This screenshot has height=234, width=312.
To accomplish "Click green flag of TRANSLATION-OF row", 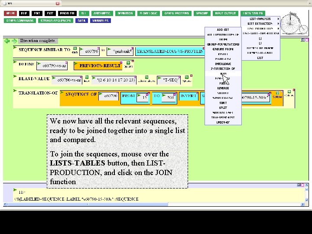I will pyautogui.click(x=15, y=91).
